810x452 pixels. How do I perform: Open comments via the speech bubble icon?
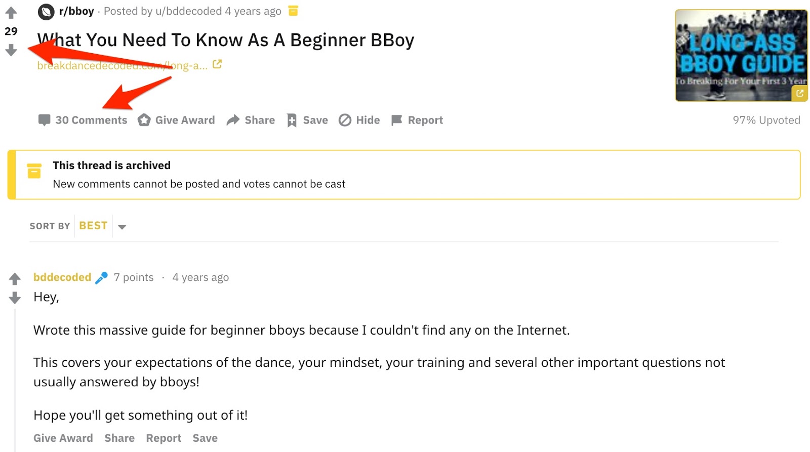(x=45, y=120)
